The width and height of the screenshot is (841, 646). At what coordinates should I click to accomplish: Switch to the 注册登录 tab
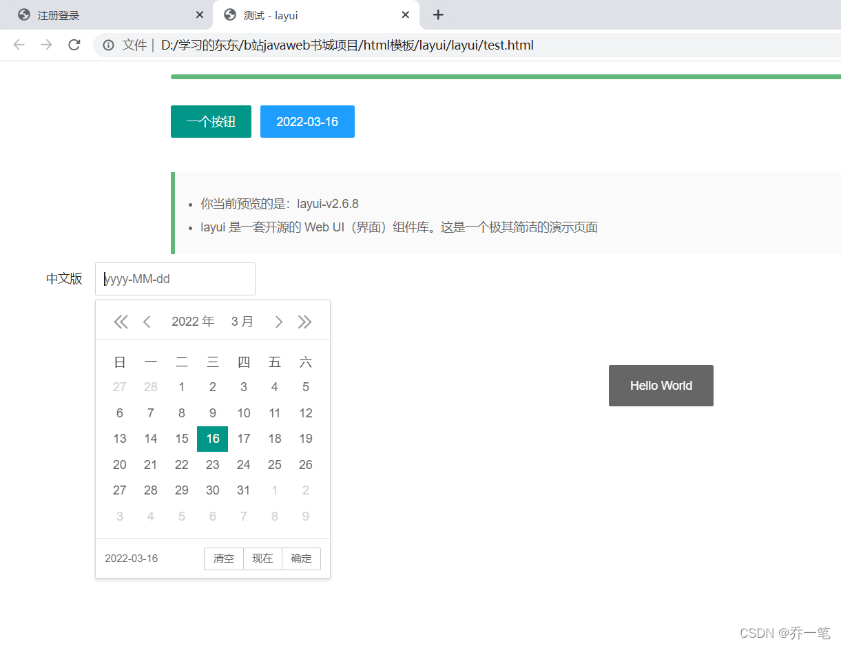point(107,15)
